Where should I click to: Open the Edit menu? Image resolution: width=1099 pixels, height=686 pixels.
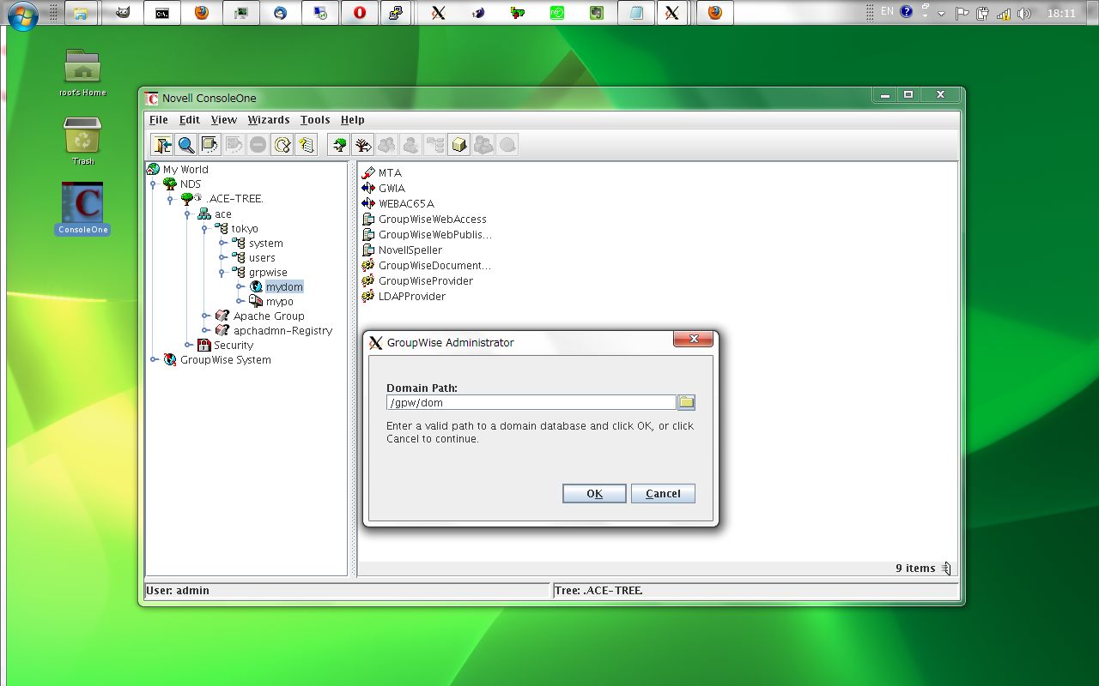[190, 120]
